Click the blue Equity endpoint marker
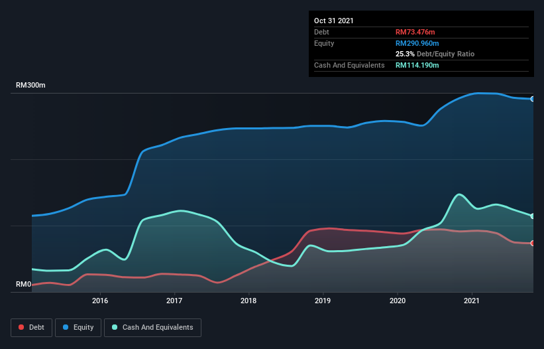Screen dimensions: 544x349 click(x=533, y=99)
